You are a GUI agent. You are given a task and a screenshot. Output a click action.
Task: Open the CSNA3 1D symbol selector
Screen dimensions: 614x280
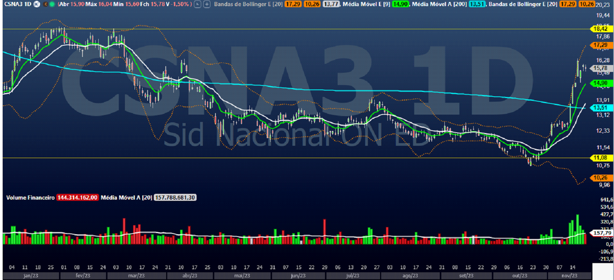tap(18, 4)
